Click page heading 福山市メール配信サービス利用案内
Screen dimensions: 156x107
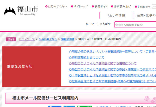45,98
